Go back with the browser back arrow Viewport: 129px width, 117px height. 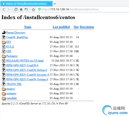[4, 9]
